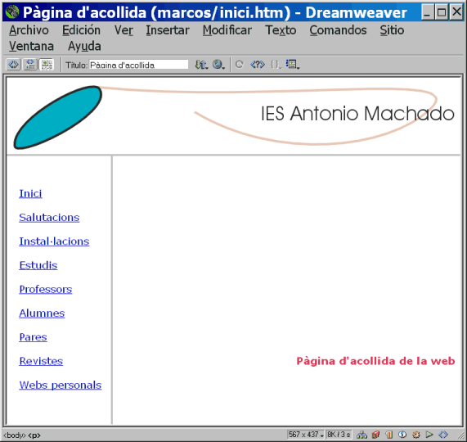Viewport: 467px width, 442px height.
Task: Open the Reference panel icon
Action: click(258, 65)
